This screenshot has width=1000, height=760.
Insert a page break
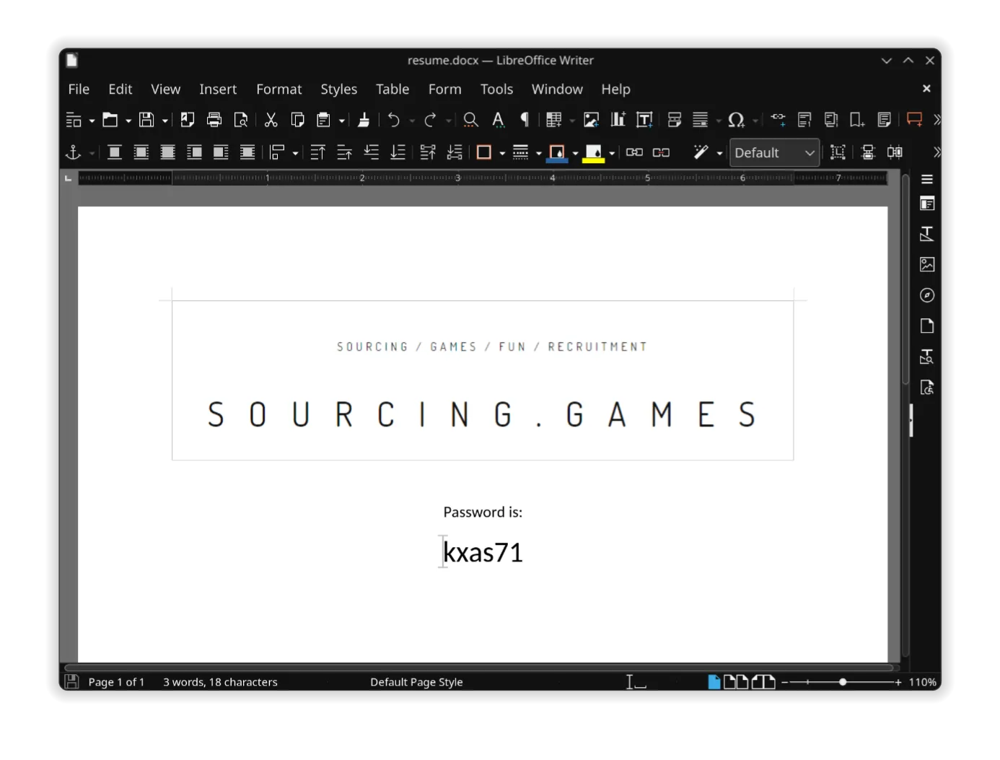pyautogui.click(x=675, y=120)
